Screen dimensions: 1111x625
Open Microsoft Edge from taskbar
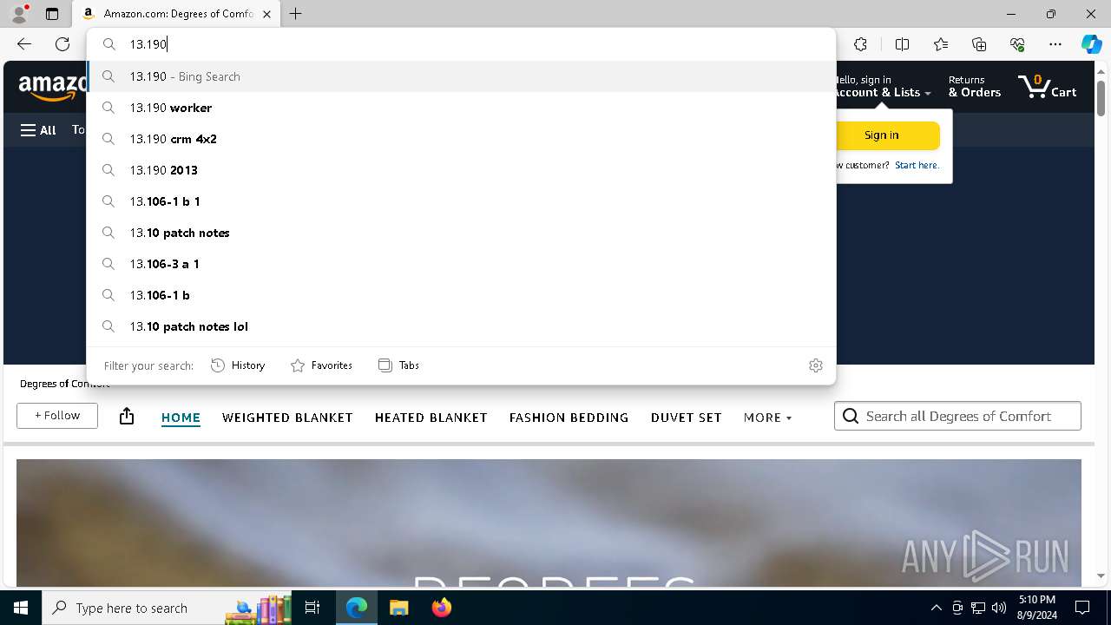[357, 608]
